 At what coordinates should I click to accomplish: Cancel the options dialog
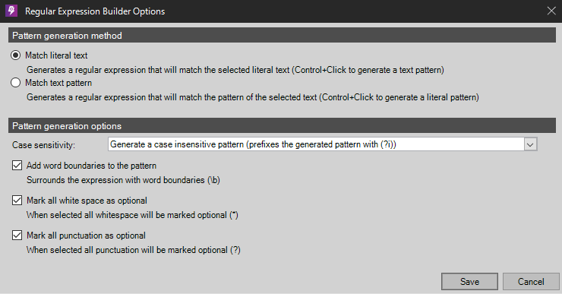pos(531,281)
